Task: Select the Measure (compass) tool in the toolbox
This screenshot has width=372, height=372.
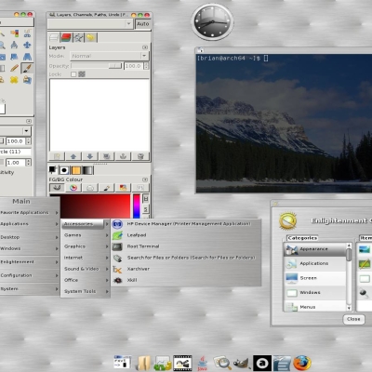Action: pos(14,46)
